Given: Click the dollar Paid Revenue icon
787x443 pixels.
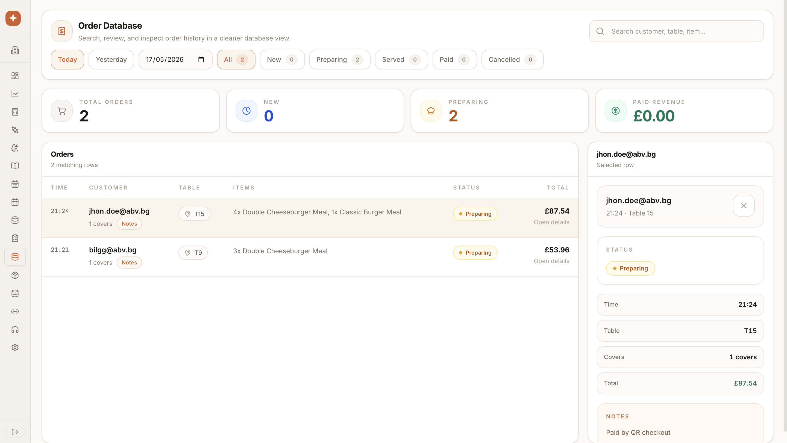Looking at the screenshot, I should click(615, 111).
